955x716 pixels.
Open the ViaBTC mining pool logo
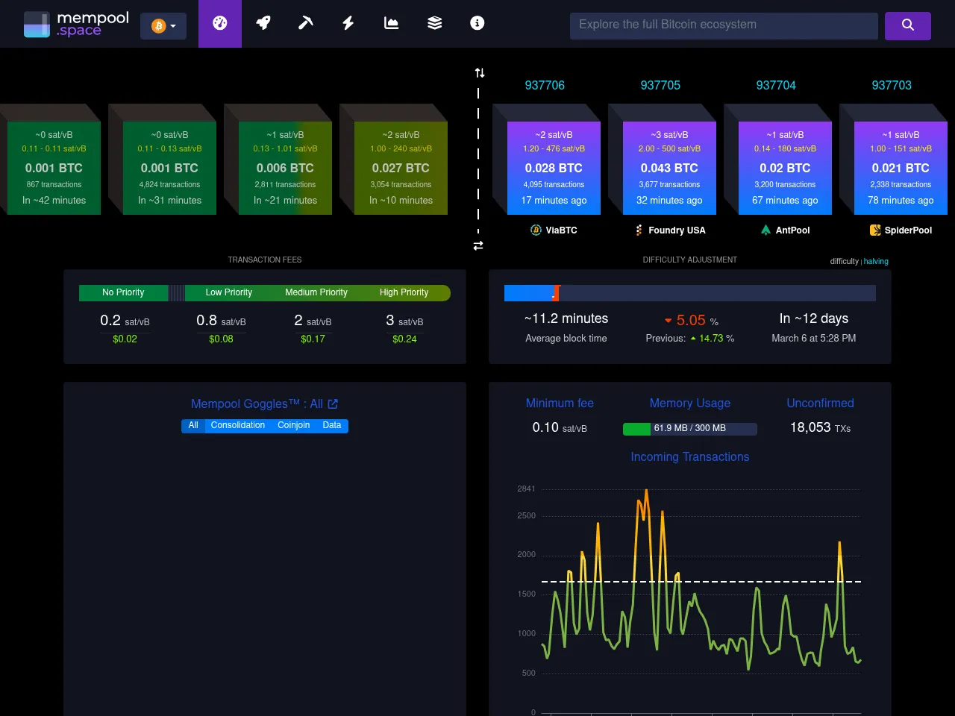(x=536, y=230)
